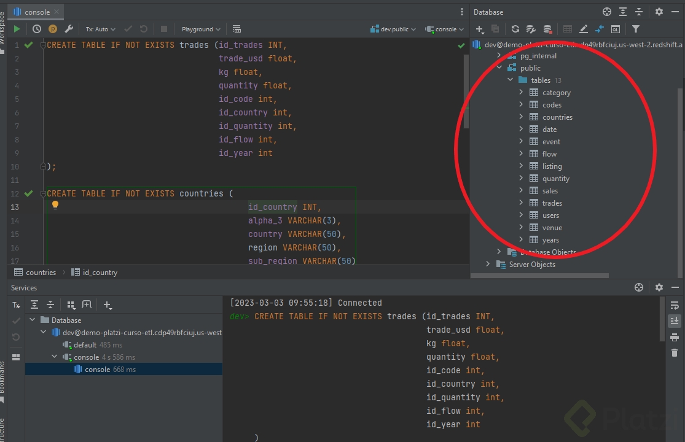Run the query with the green Execute button
The width and height of the screenshot is (685, 442).
[x=17, y=29]
